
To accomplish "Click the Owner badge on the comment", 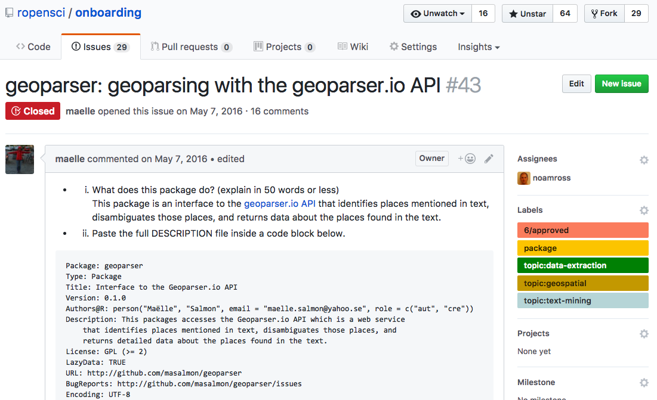I will coord(432,159).
